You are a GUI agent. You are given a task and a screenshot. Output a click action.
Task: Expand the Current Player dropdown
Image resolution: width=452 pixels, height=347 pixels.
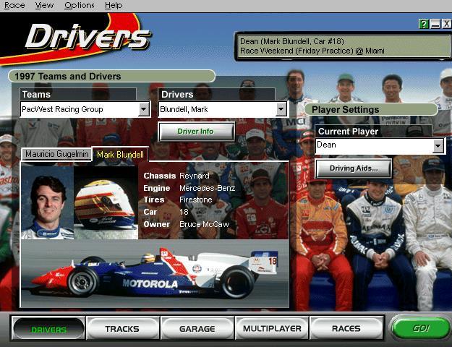point(438,145)
